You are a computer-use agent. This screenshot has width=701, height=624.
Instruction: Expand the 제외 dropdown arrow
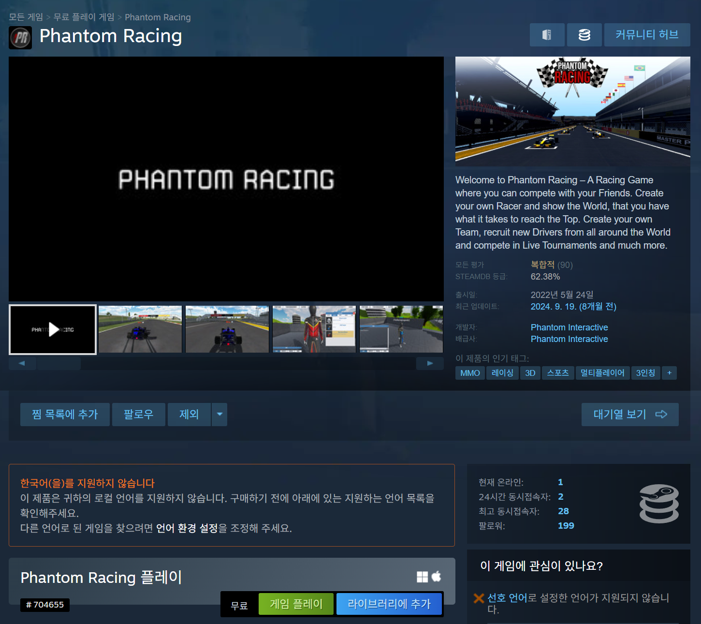[x=219, y=415]
